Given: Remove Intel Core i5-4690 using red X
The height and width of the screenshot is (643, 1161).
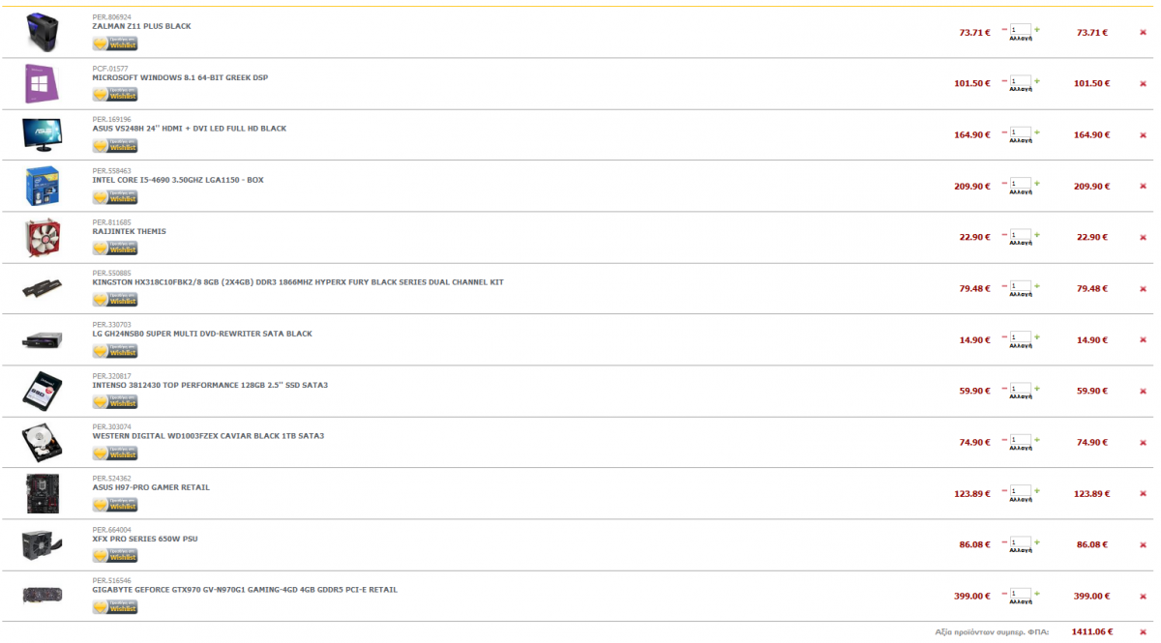Looking at the screenshot, I should (x=1143, y=187).
